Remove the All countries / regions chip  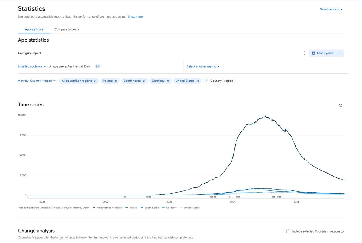point(95,81)
